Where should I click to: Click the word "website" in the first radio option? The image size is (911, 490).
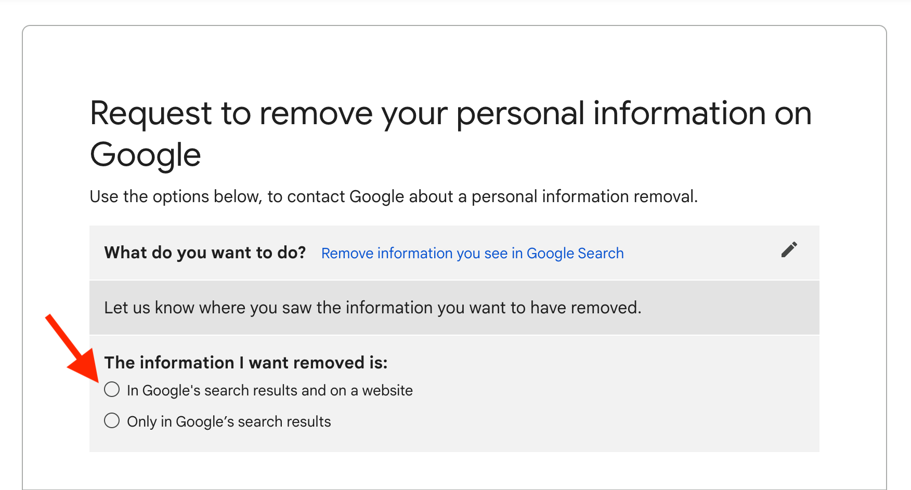387,391
